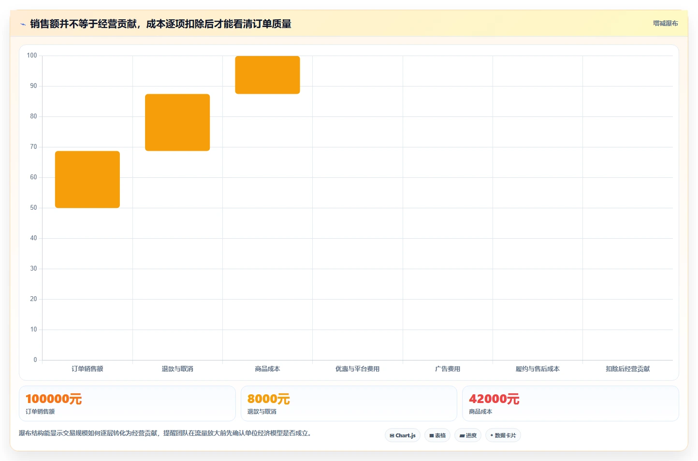Click the 商品成本 x-axis label
698x461 pixels.
tap(267, 369)
